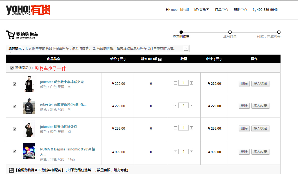Click quantity field of PUMA X Begins Trinomic

pyautogui.click(x=183, y=152)
